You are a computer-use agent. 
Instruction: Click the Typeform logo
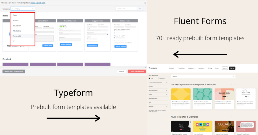153,68
